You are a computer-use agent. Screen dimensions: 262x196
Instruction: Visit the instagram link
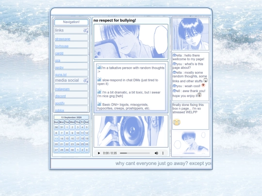point(62,89)
